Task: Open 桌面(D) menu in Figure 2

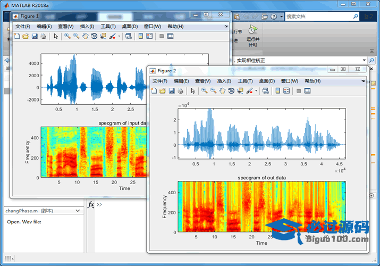Action: coord(267,81)
